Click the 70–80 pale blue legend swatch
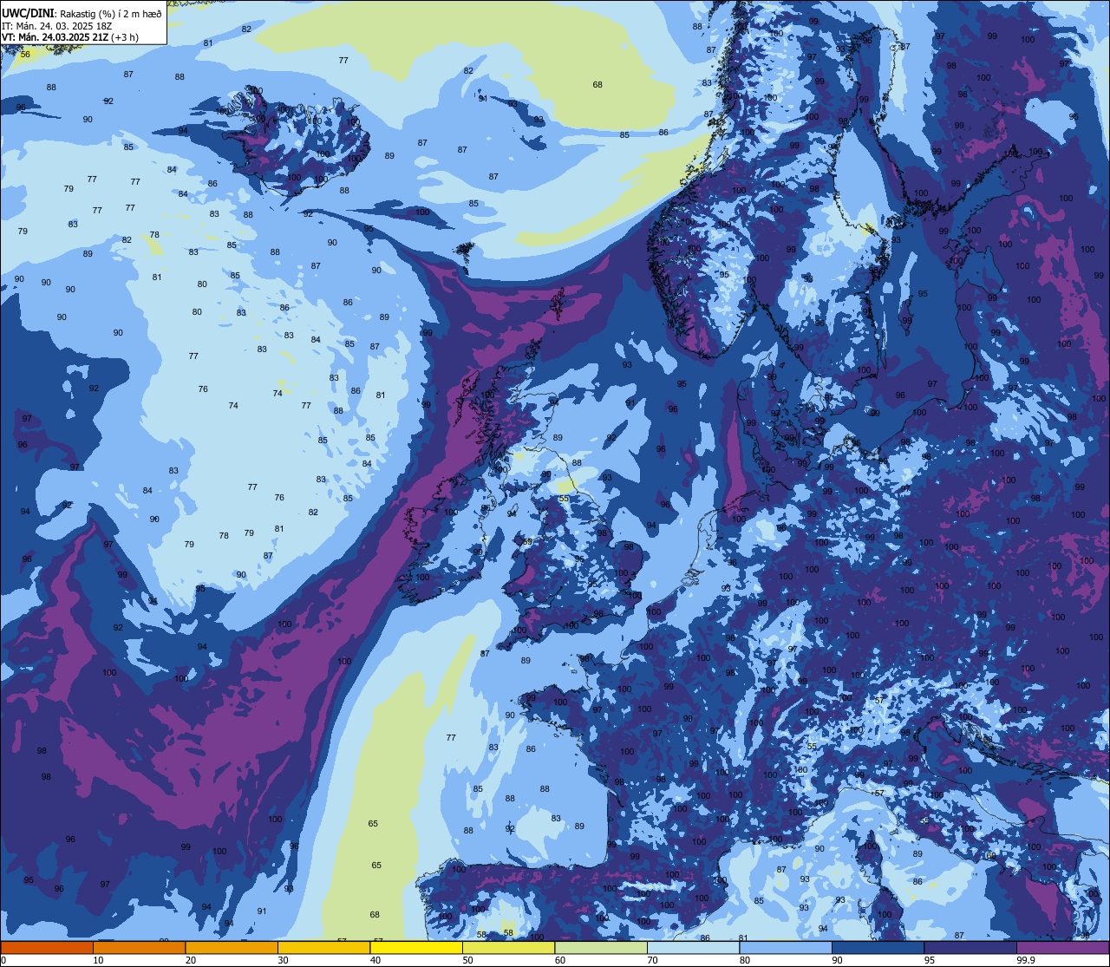This screenshot has height=967, width=1110. tap(693, 947)
